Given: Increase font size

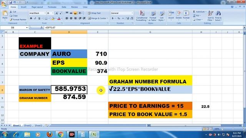Looking at the screenshot, I should [57, 13].
